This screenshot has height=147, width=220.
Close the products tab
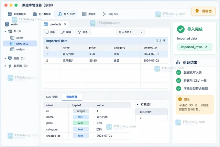tap(65, 24)
